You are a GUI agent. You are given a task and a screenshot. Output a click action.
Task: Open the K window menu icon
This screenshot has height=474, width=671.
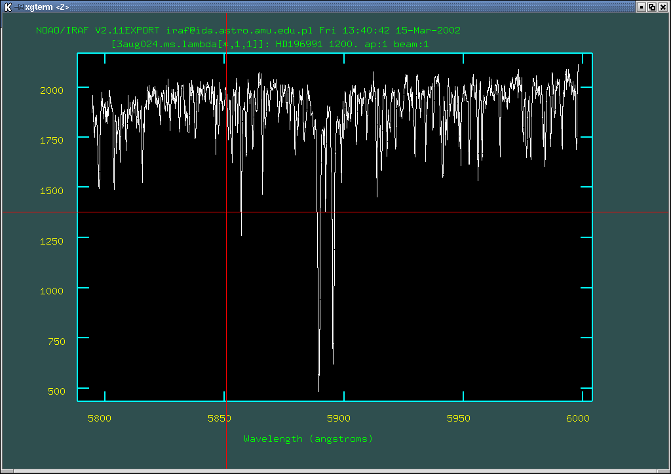[8, 7]
